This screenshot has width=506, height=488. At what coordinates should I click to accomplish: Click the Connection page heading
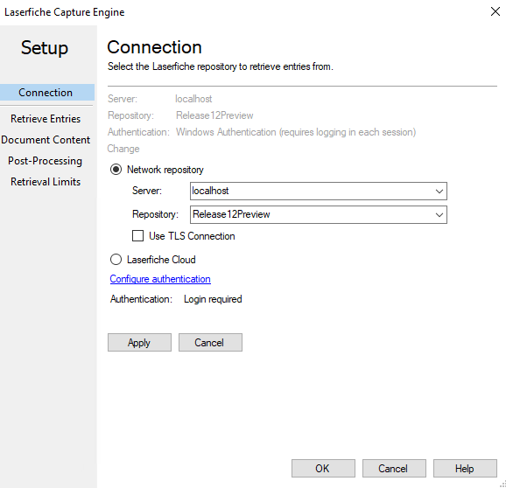[155, 47]
